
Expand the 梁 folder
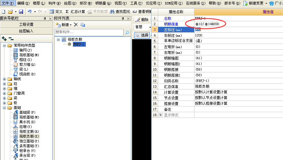4,98
